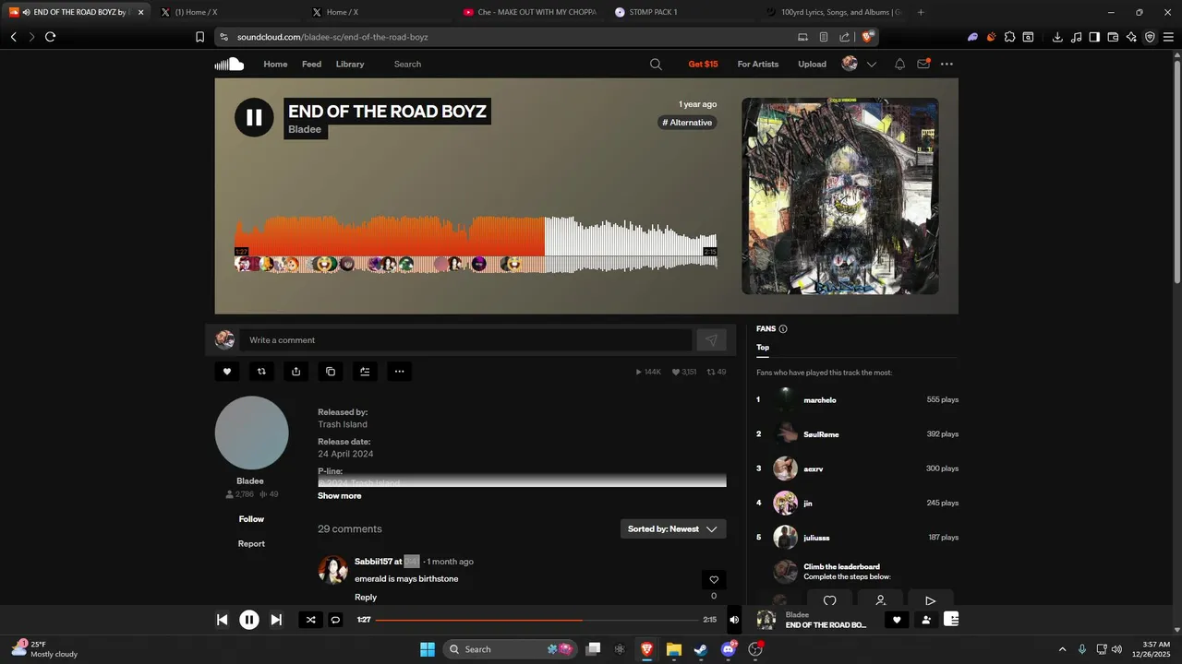Share the track using the share icon
This screenshot has width=1182, height=664.
click(295, 372)
